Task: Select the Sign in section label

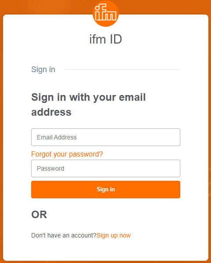Action: pos(43,69)
